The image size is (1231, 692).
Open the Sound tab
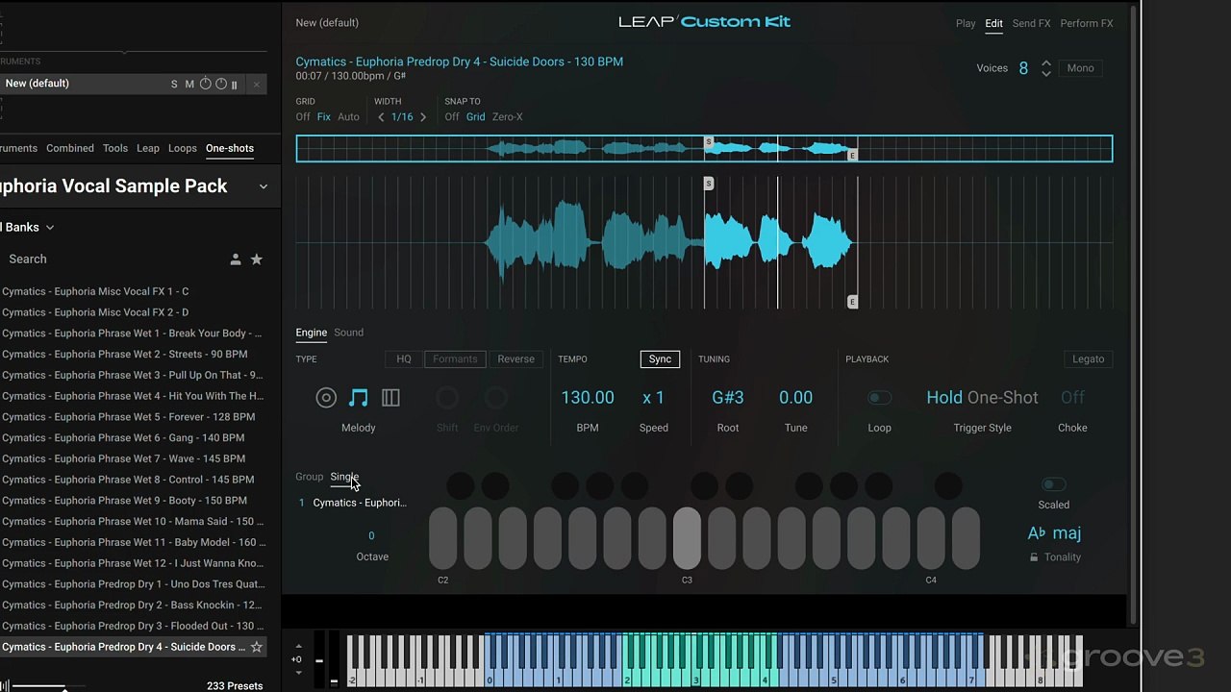point(348,333)
